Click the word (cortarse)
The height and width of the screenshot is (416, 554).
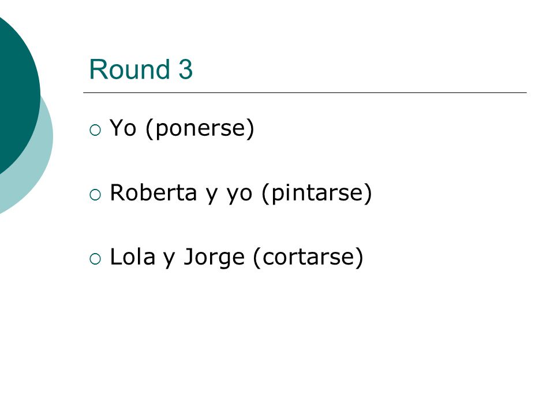(308, 257)
